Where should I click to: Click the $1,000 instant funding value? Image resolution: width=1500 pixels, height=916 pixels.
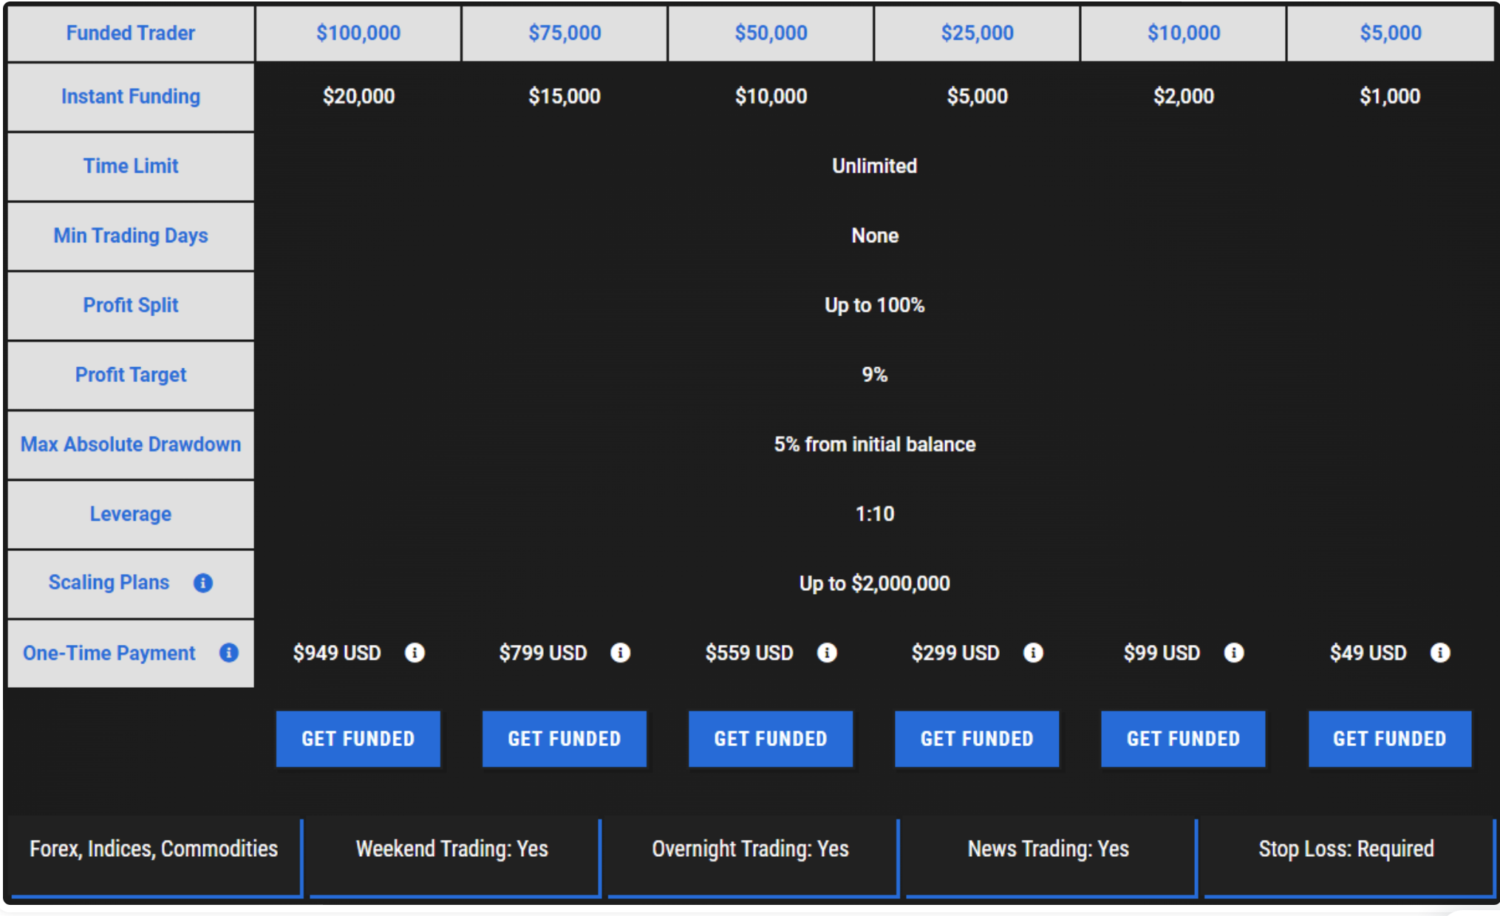click(x=1390, y=96)
